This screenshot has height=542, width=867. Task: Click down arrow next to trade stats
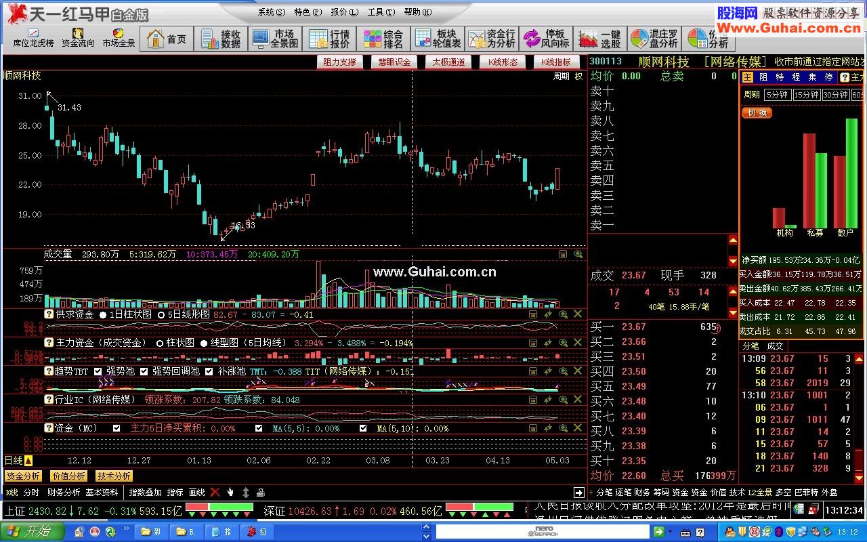pos(733,313)
